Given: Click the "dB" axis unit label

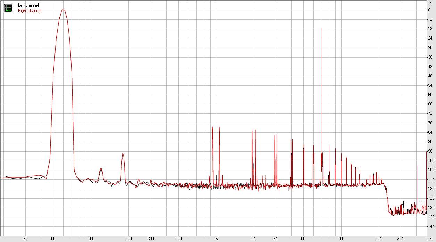Looking at the screenshot, I should tap(429, 2).
